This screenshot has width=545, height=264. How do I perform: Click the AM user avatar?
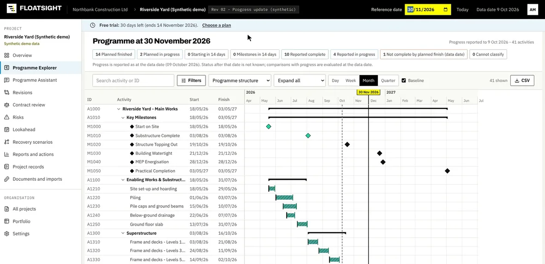(x=533, y=9)
